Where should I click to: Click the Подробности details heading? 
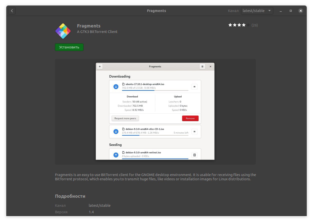click(70, 196)
